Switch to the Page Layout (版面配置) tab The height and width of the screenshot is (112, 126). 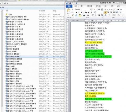pyautogui.click(x=90, y=6)
